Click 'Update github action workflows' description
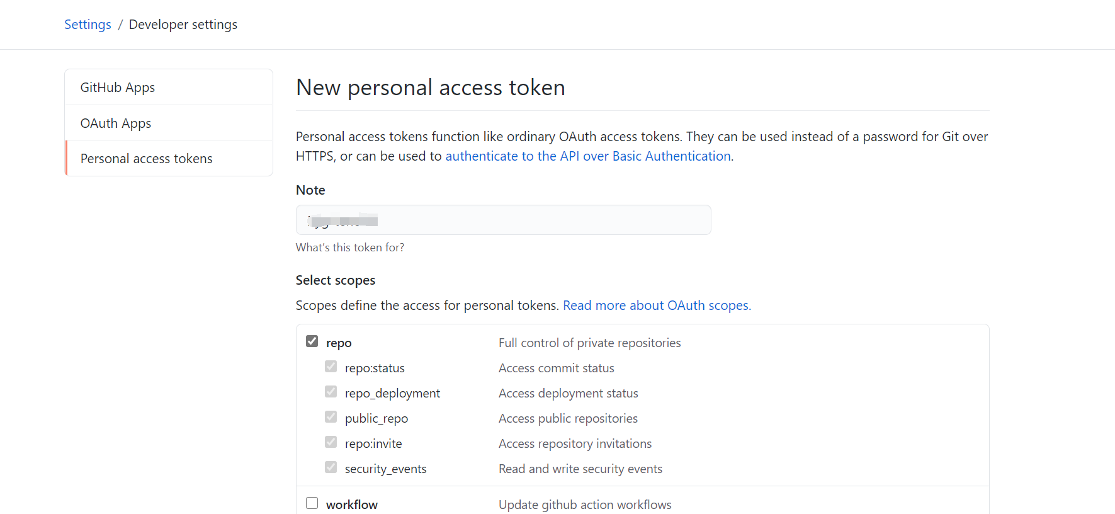 [585, 505]
